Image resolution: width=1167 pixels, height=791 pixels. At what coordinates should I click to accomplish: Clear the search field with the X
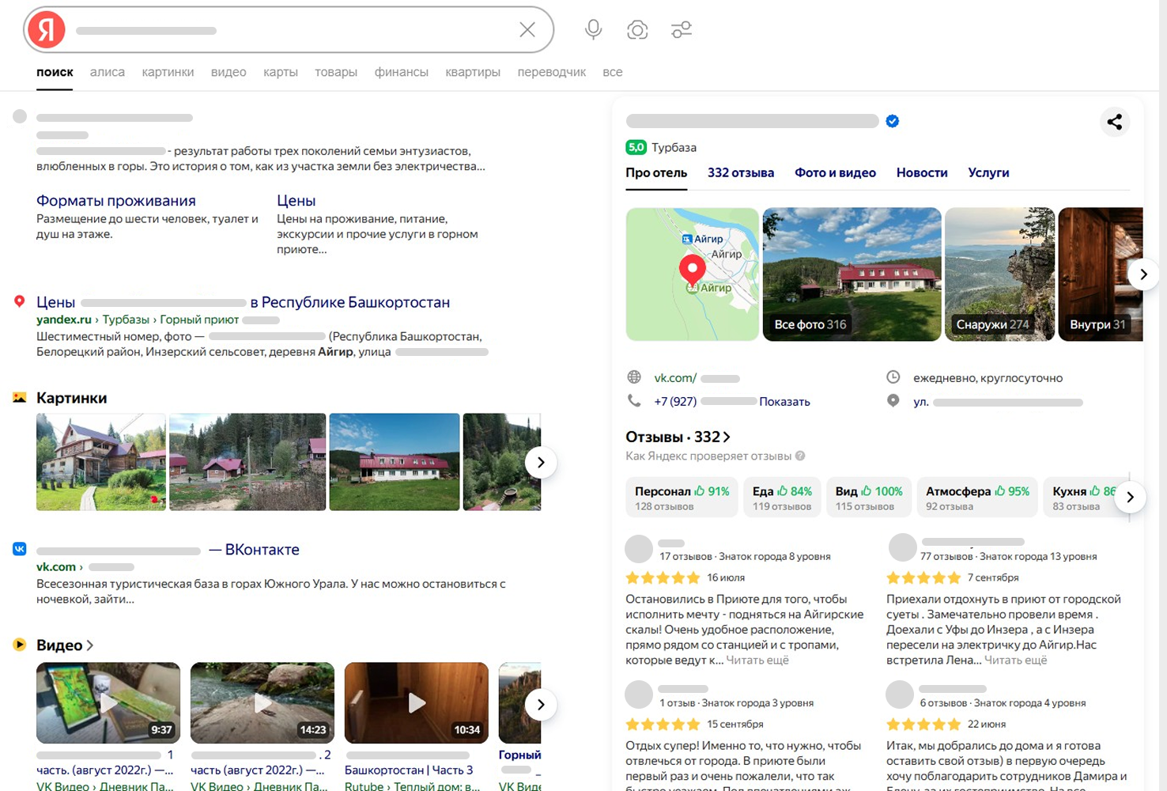pos(527,30)
